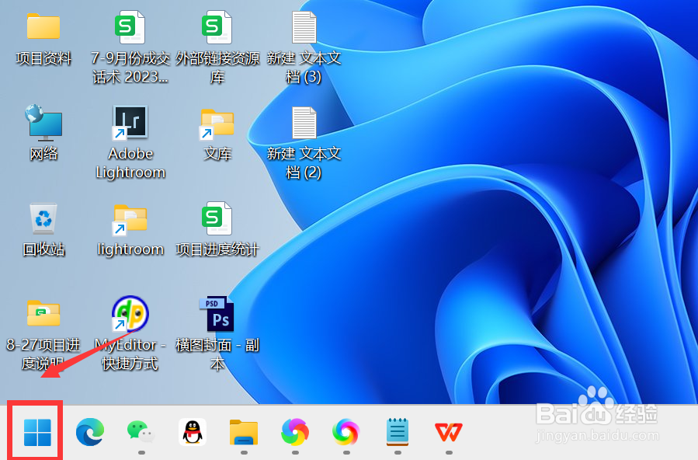Launch WPS Office from the taskbar

click(448, 430)
